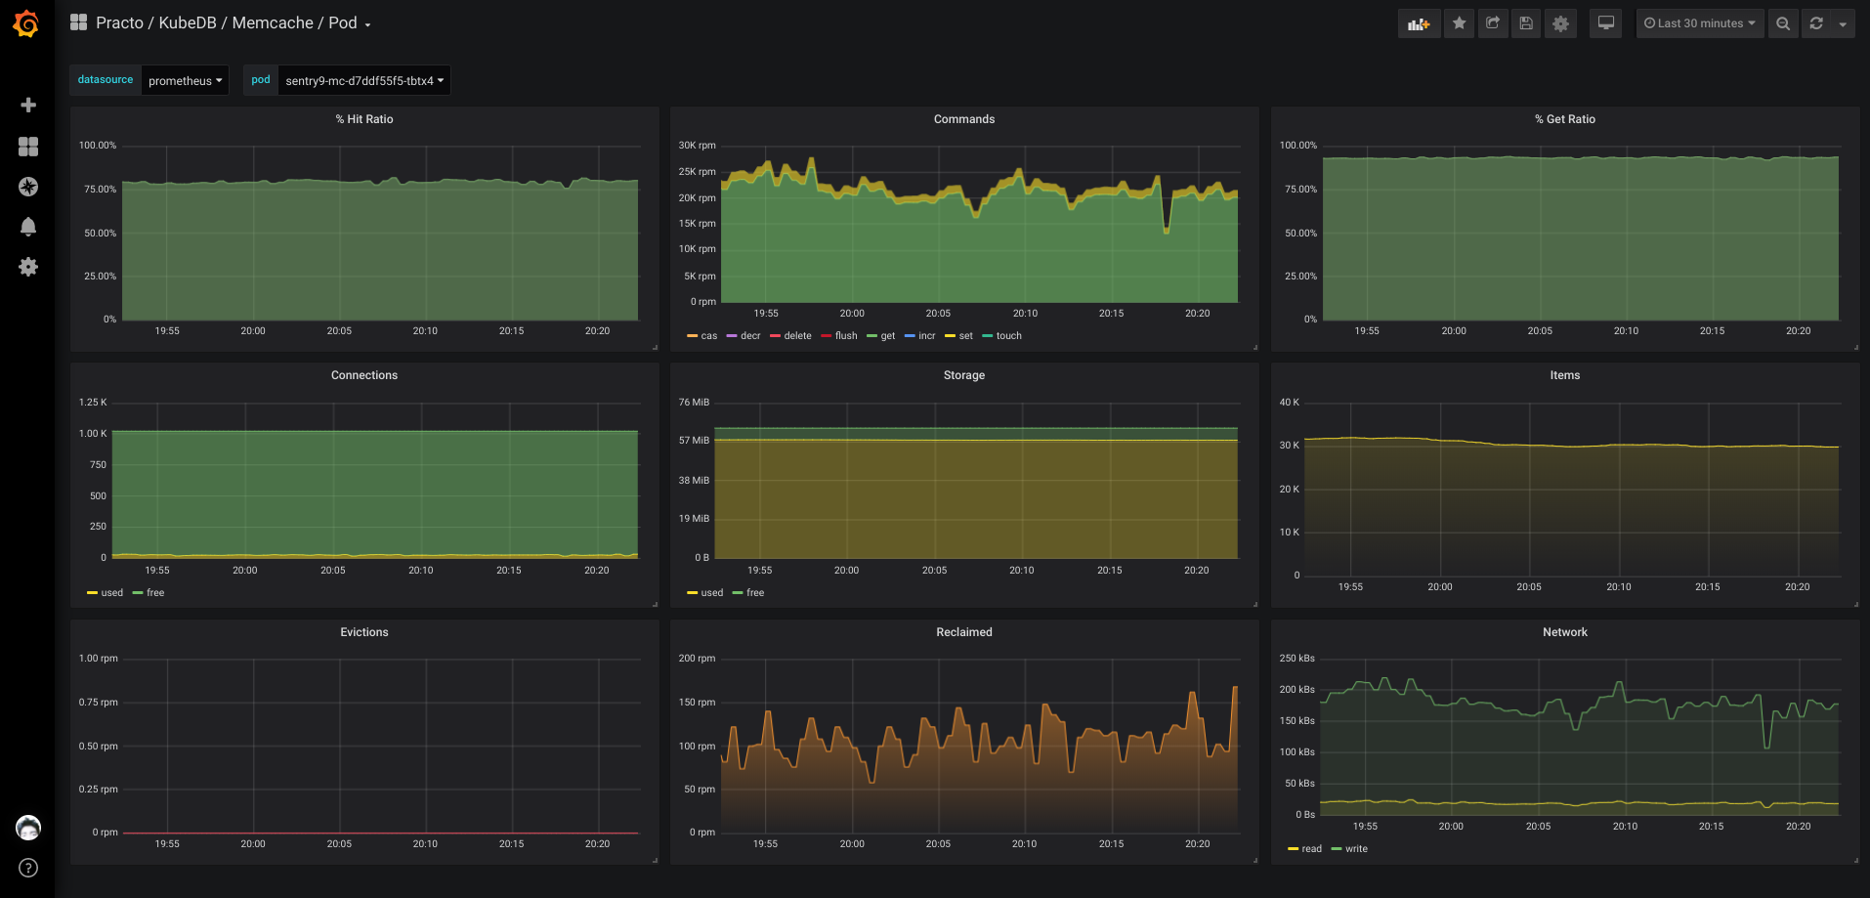Click the Share dashboard icon
The height and width of the screenshot is (898, 1870).
tap(1492, 23)
